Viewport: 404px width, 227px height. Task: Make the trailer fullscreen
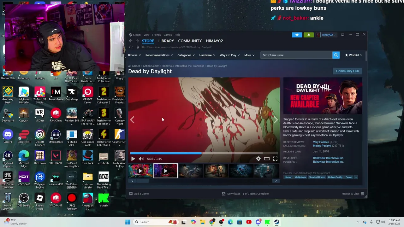[275, 159]
